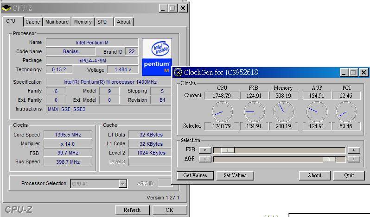
Task: Click the Intel Inside Pentium M logo
Action: [x=157, y=57]
